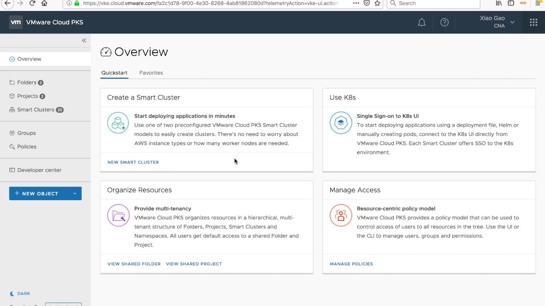Click the Create a Smart Cluster card icon
The image size is (545, 306).
(x=118, y=123)
